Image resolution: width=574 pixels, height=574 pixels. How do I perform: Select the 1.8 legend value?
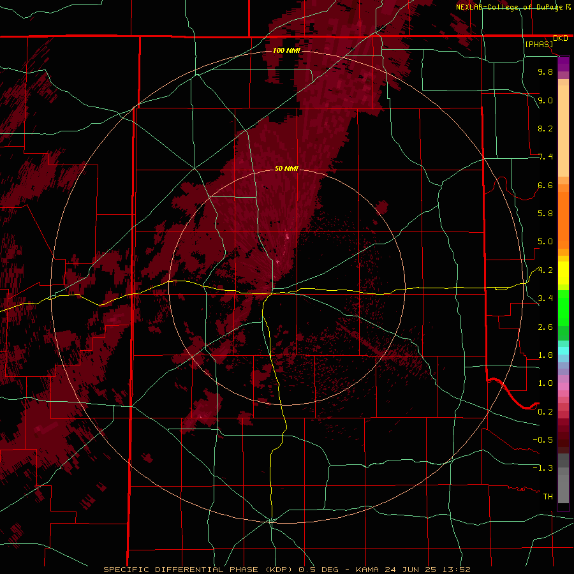tap(545, 355)
